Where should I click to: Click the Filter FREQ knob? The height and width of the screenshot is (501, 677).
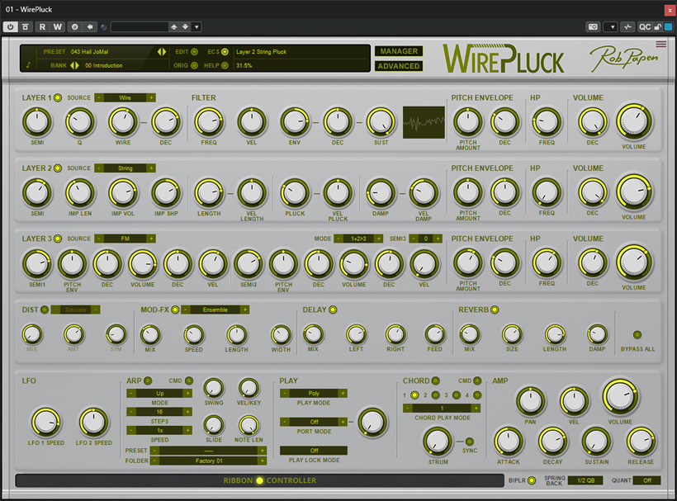(x=209, y=122)
